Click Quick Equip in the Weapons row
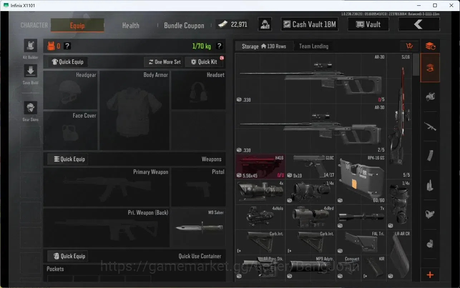Viewport: 460px width, 288px height. pyautogui.click(x=68, y=159)
